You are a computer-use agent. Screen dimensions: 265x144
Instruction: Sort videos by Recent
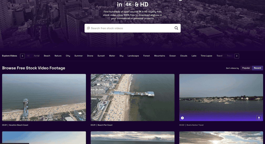pyautogui.click(x=257, y=68)
